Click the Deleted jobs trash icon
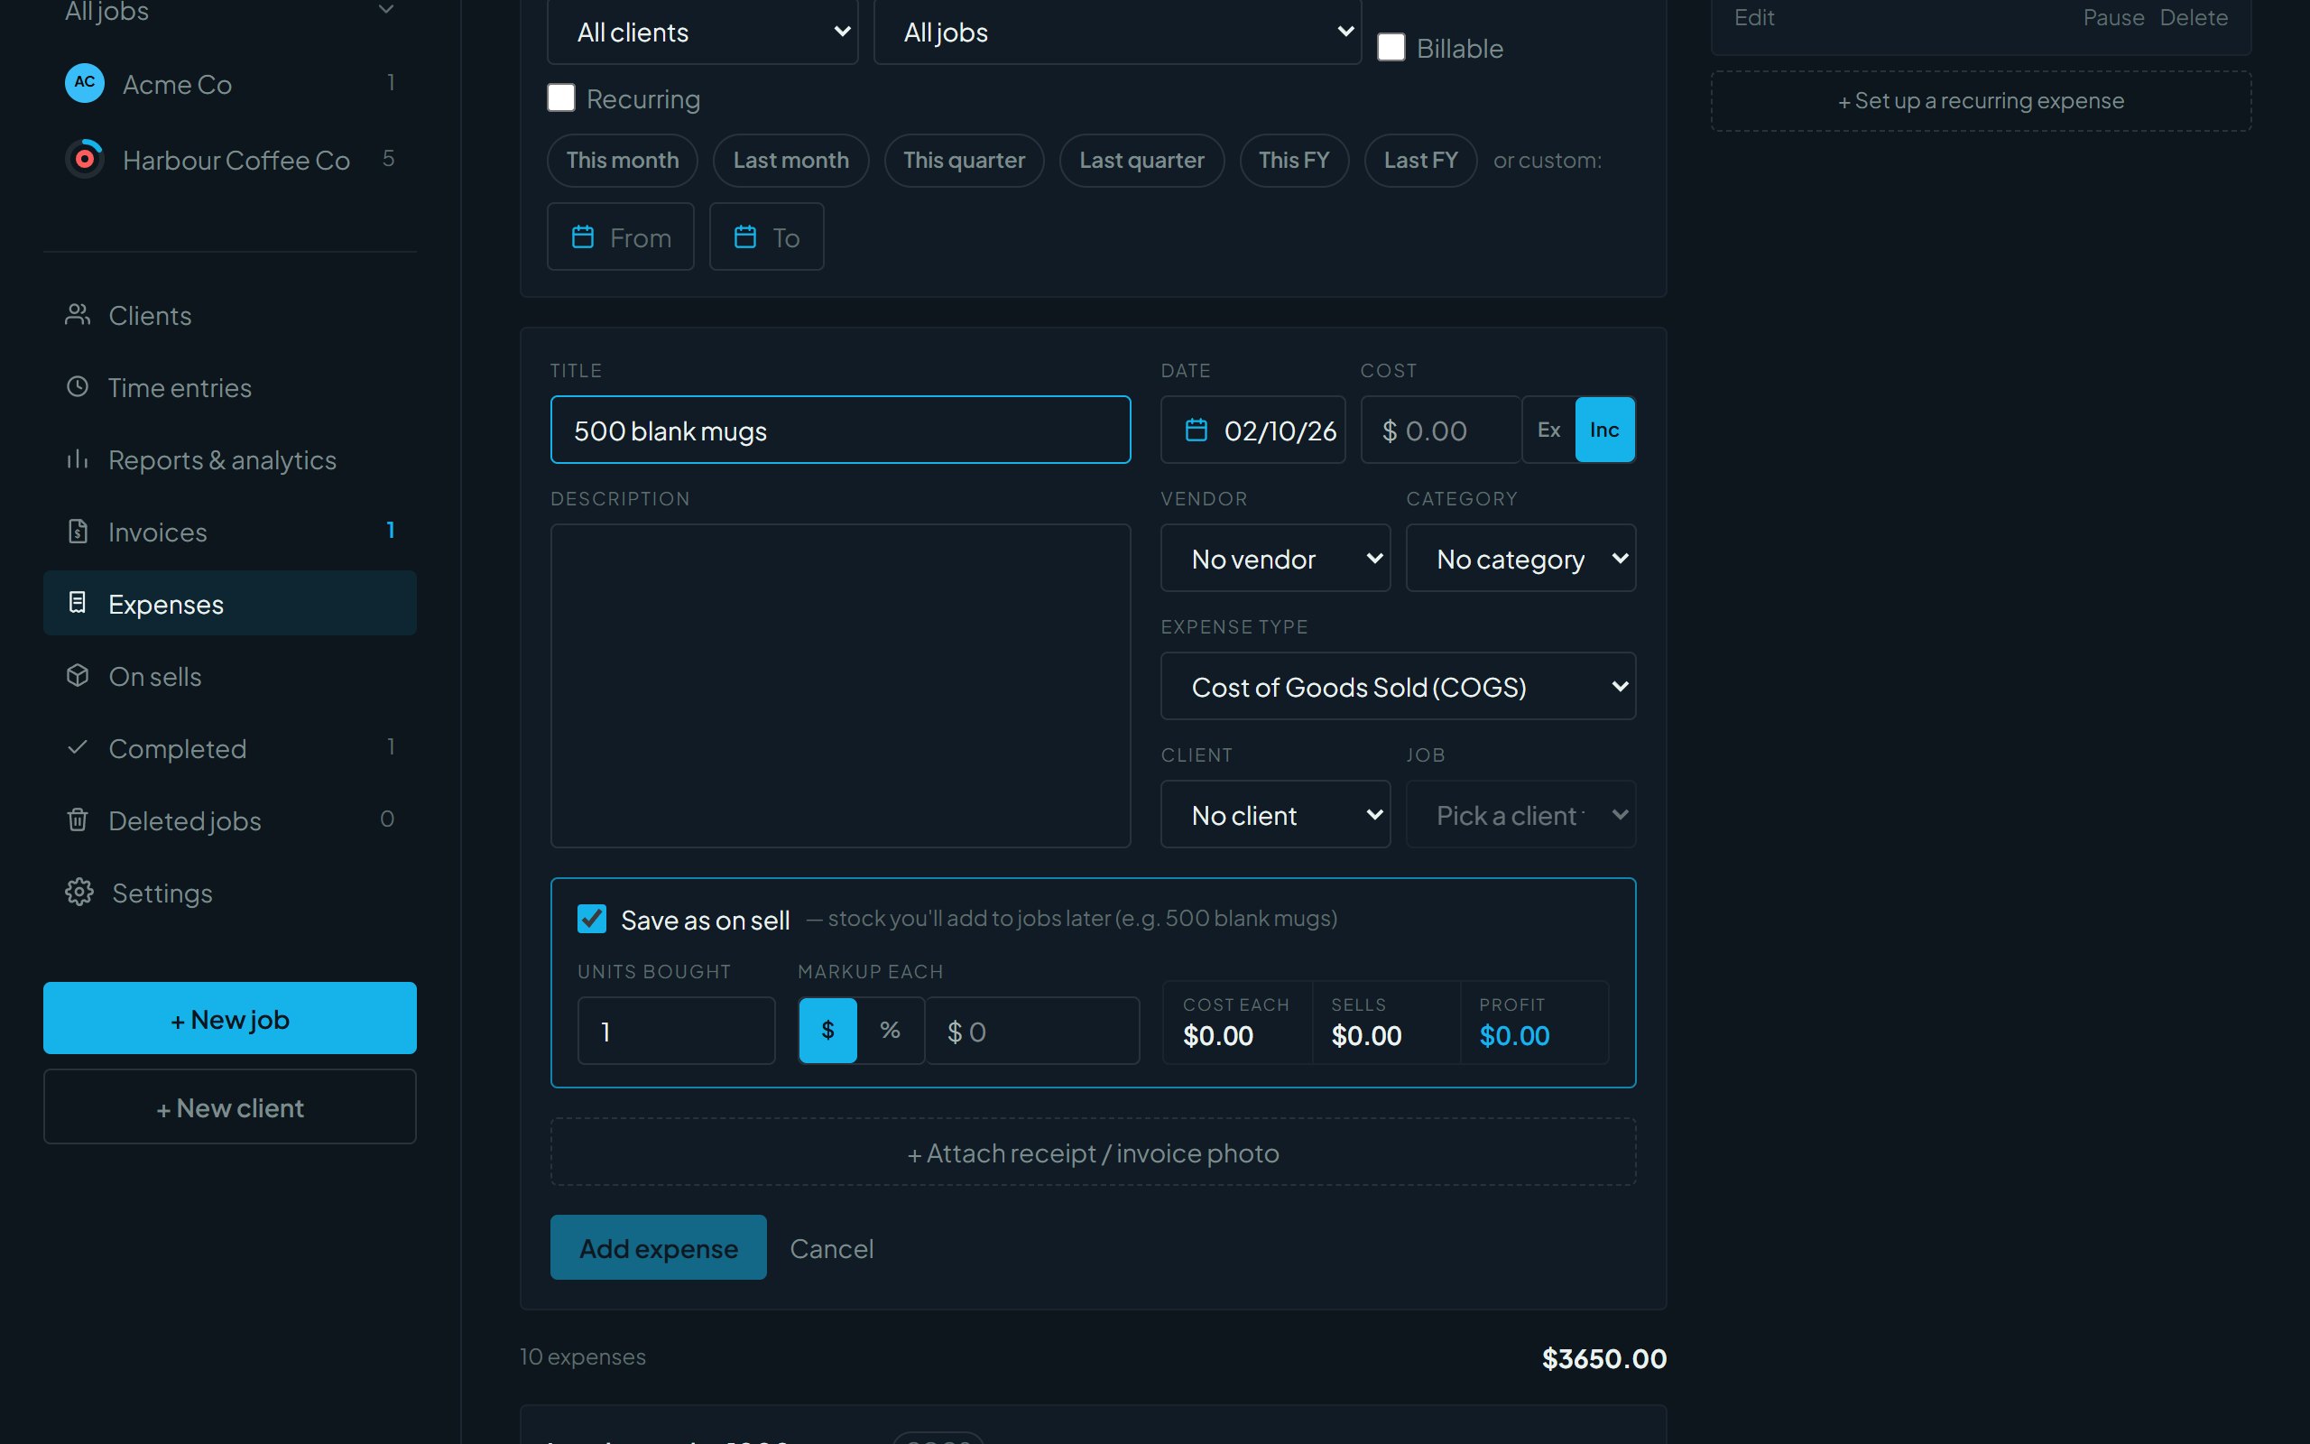 point(78,819)
